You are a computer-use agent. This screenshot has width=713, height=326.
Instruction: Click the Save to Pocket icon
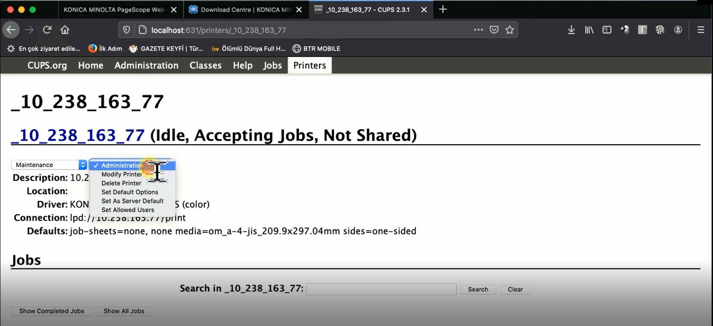494,30
